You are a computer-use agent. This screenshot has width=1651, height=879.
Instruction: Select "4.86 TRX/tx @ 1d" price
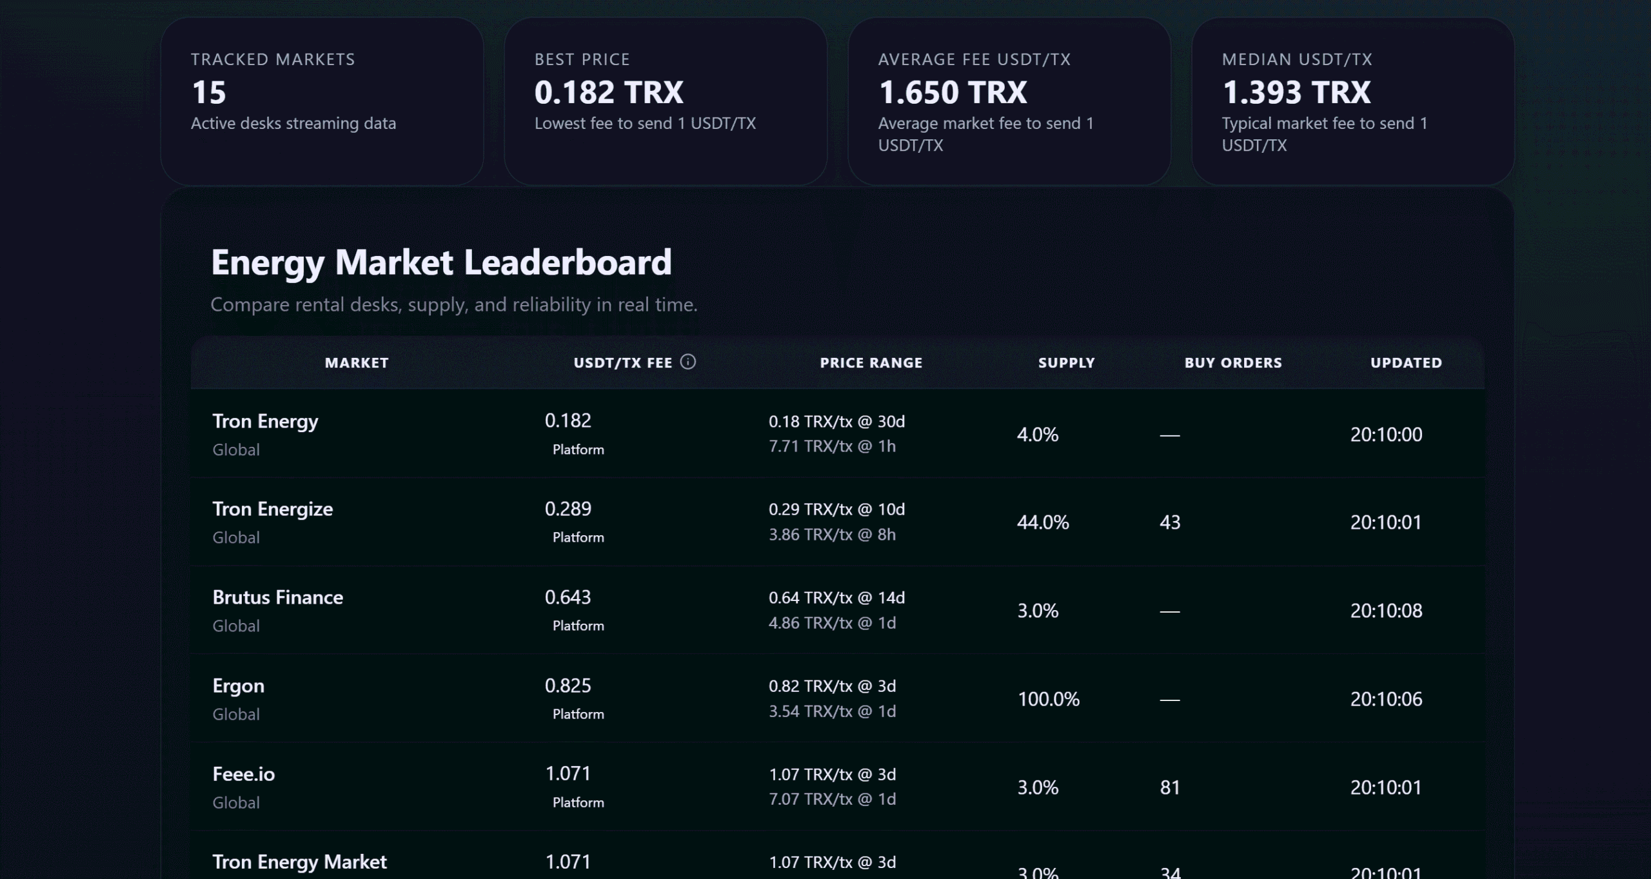tap(832, 623)
